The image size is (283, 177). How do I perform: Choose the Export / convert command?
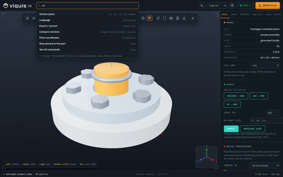87,26
